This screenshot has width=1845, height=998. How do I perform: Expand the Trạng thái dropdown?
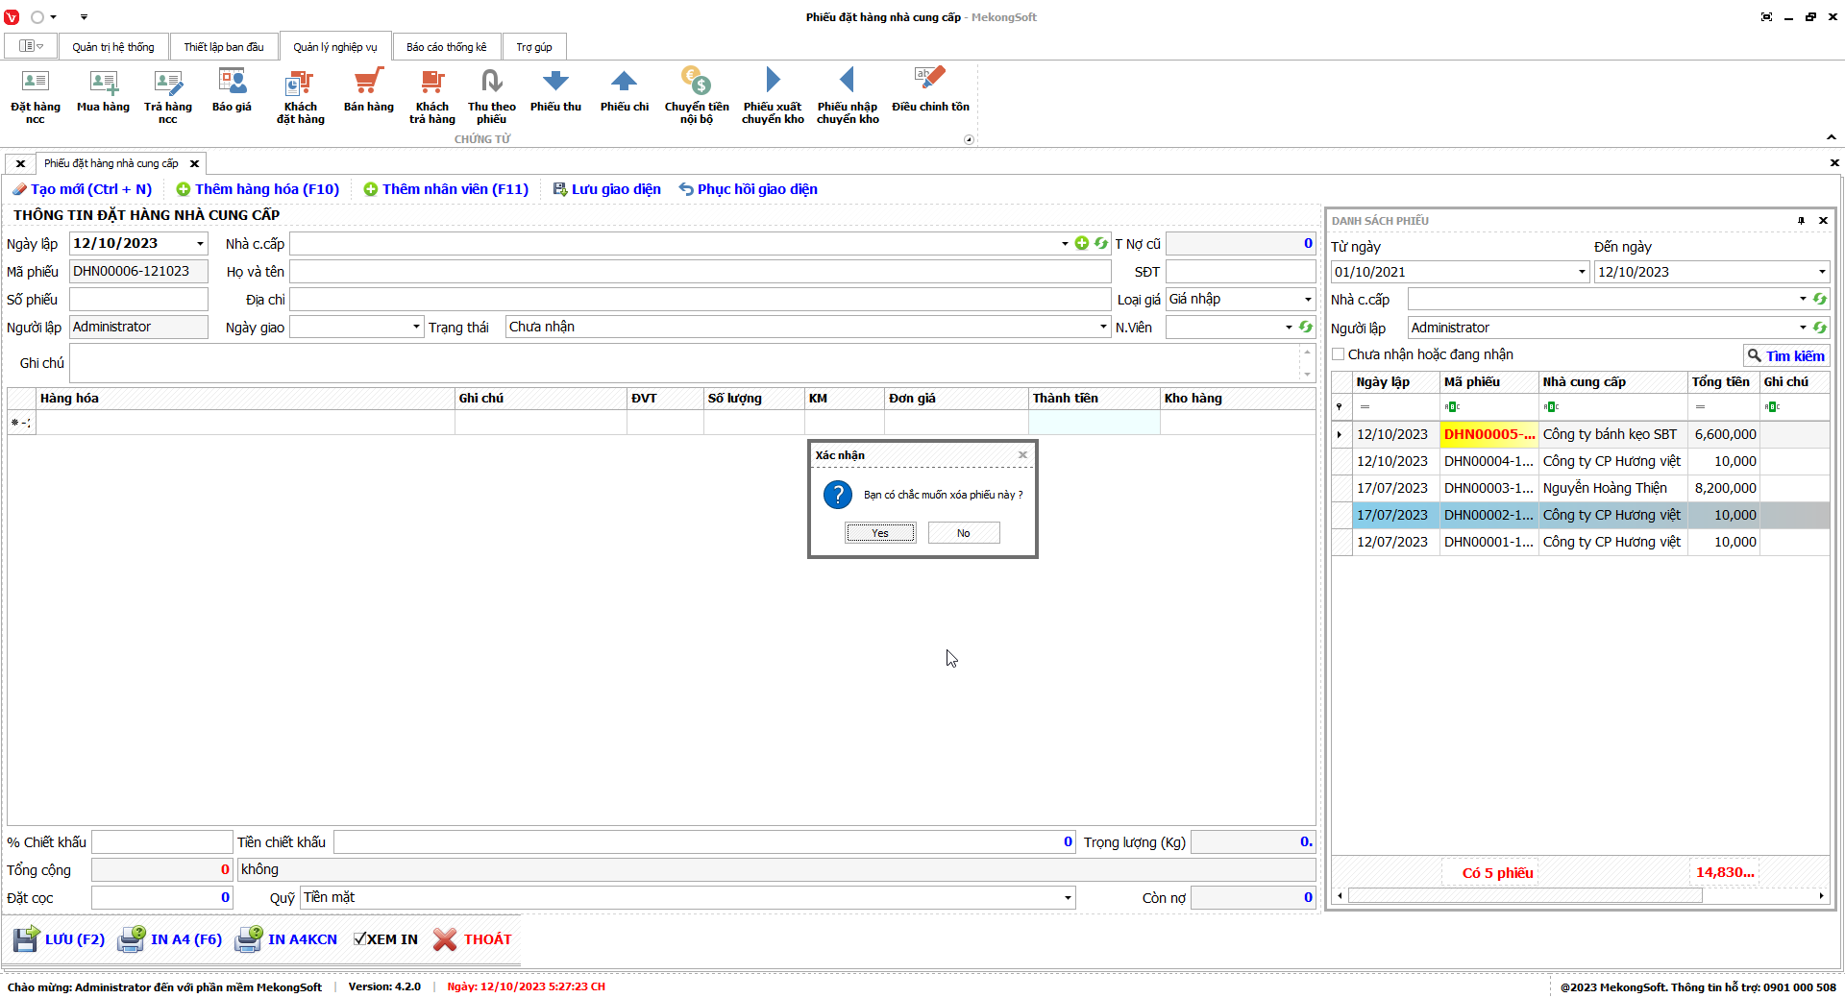pyautogui.click(x=1103, y=328)
